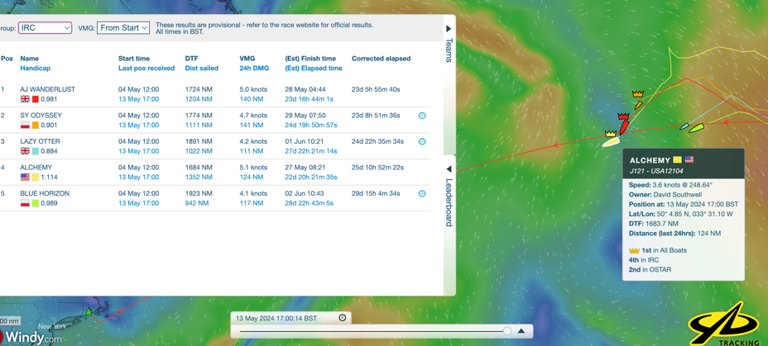The image size is (768, 346).
Task: Select the white ALCHEMY boat on map
Action: (x=611, y=142)
